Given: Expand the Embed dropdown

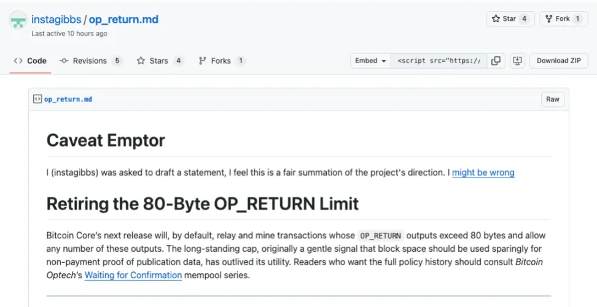Looking at the screenshot, I should pyautogui.click(x=371, y=61).
